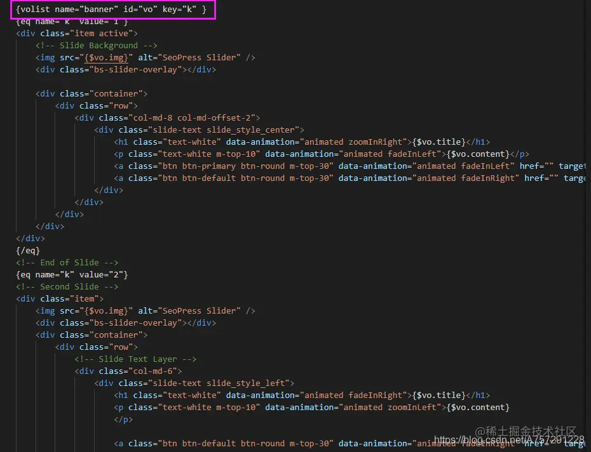Select the btn-primary anchor line
The height and width of the screenshot is (452, 591).
[350, 166]
